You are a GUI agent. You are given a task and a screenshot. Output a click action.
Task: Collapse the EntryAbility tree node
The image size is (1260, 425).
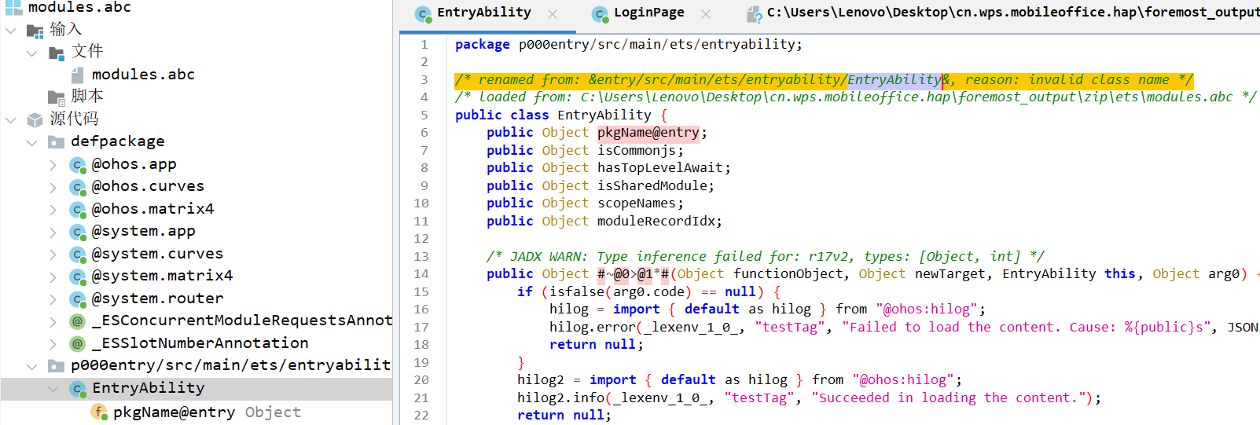click(x=53, y=389)
